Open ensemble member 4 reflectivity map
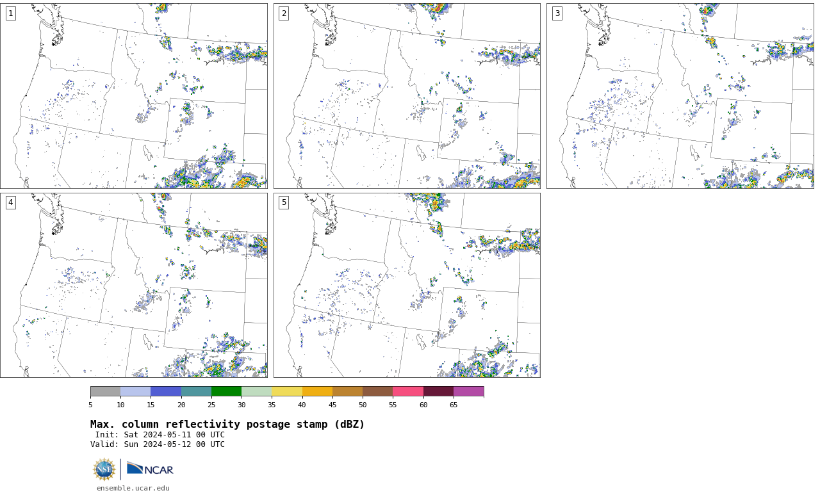Image resolution: width=820 pixels, height=495 pixels. point(134,285)
